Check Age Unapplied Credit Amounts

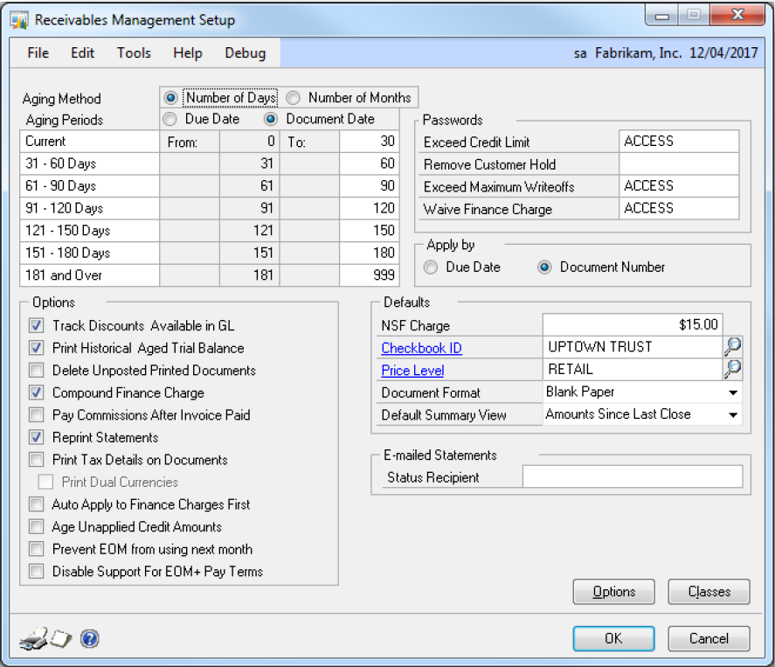click(x=36, y=527)
